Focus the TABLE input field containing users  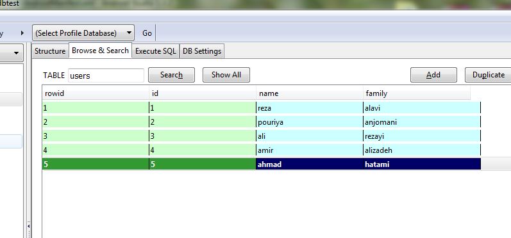click(106, 75)
